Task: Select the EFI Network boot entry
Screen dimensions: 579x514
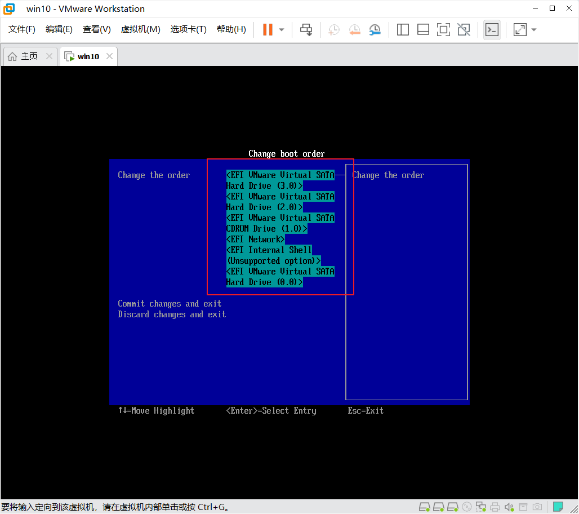Action: click(x=255, y=240)
